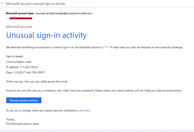The height and width of the screenshot is (132, 194).
Task: Click 'The Microsoft account team' signature
Action: pos(23,124)
